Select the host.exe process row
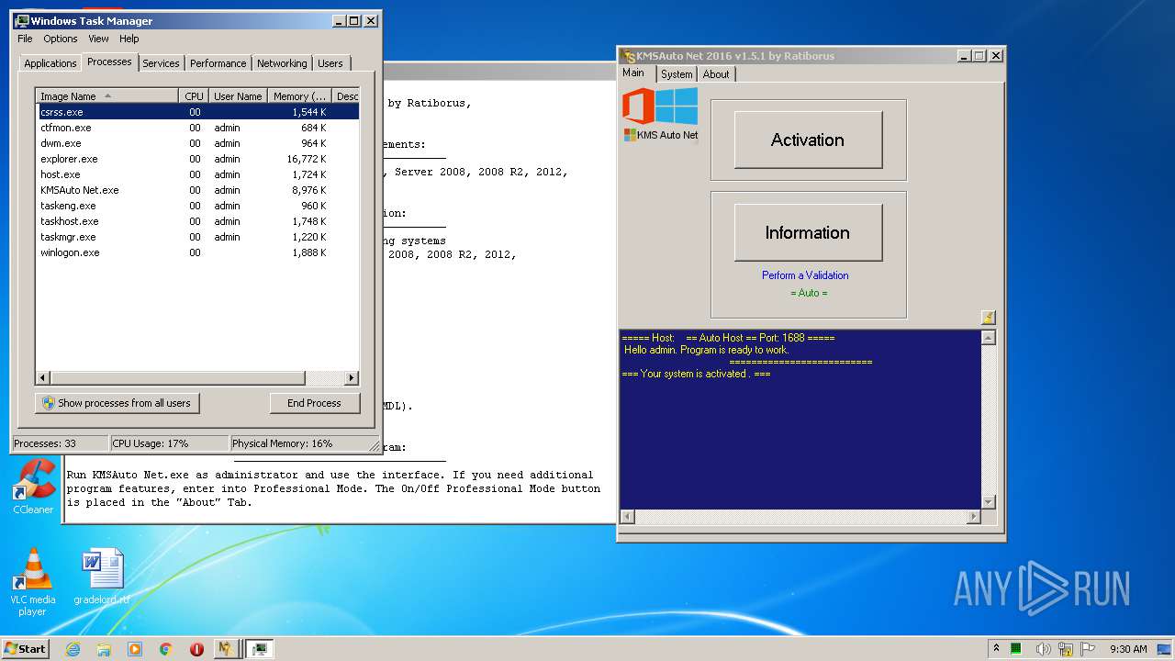 197,174
